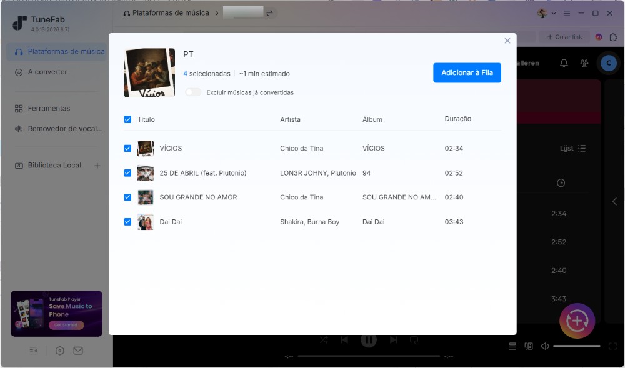Open the play queue icon
The height and width of the screenshot is (368, 625).
point(512,346)
